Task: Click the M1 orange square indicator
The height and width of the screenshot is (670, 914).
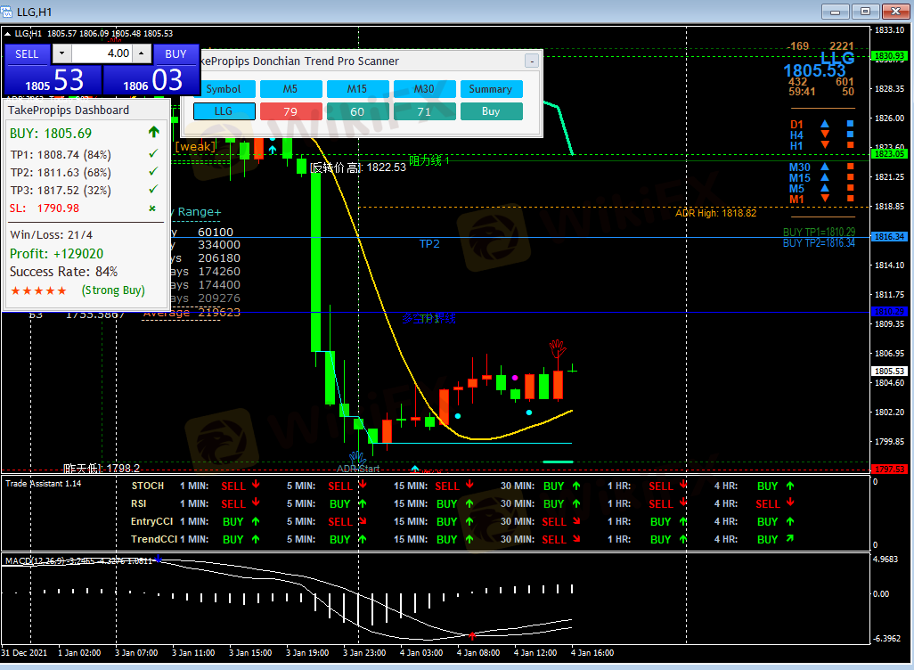Action: click(850, 200)
